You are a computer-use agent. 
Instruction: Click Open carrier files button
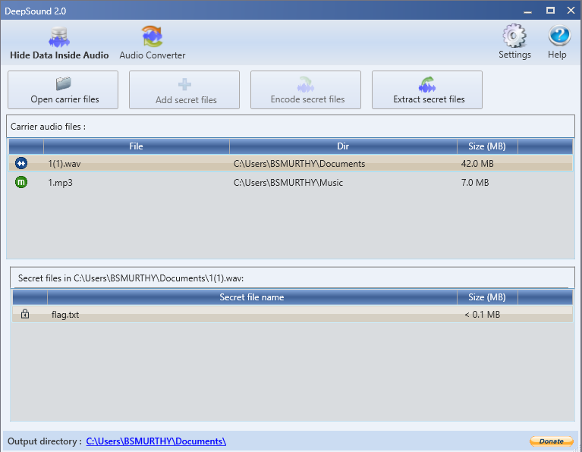click(63, 89)
